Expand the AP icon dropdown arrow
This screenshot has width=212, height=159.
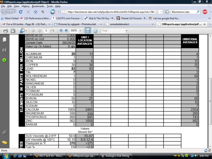click(59, 12)
